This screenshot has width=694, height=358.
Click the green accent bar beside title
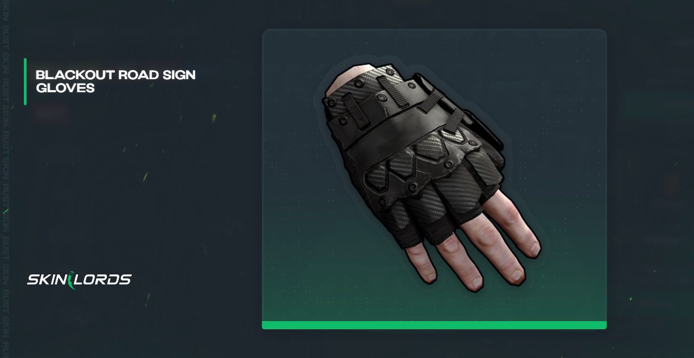(x=25, y=81)
